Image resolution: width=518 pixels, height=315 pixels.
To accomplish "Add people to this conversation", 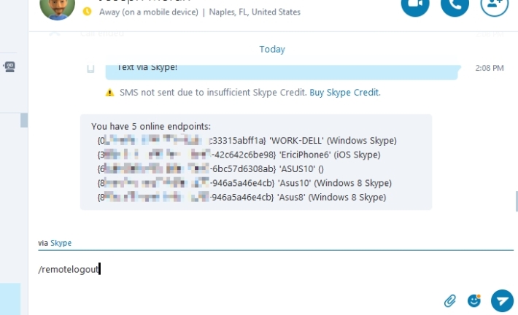I will click(x=494, y=5).
